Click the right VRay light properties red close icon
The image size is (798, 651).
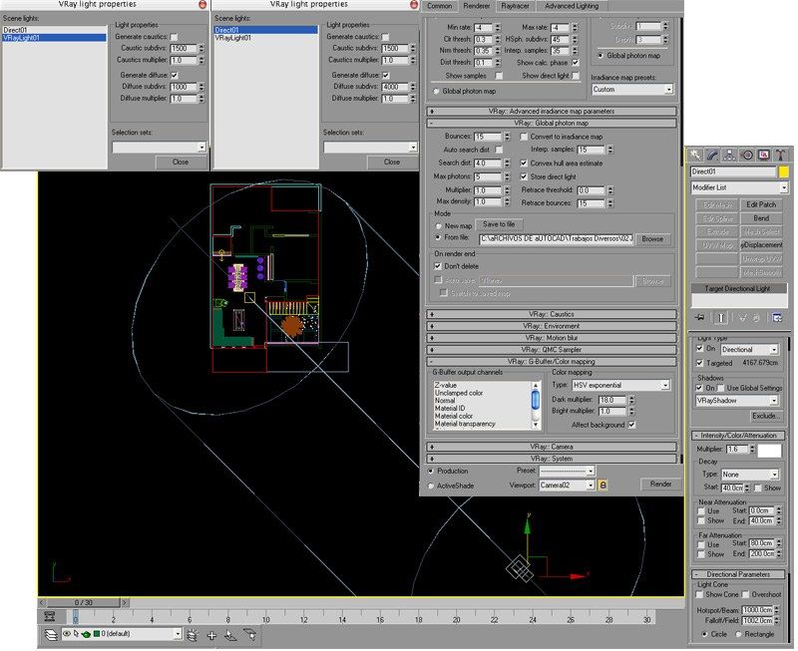(x=414, y=4)
